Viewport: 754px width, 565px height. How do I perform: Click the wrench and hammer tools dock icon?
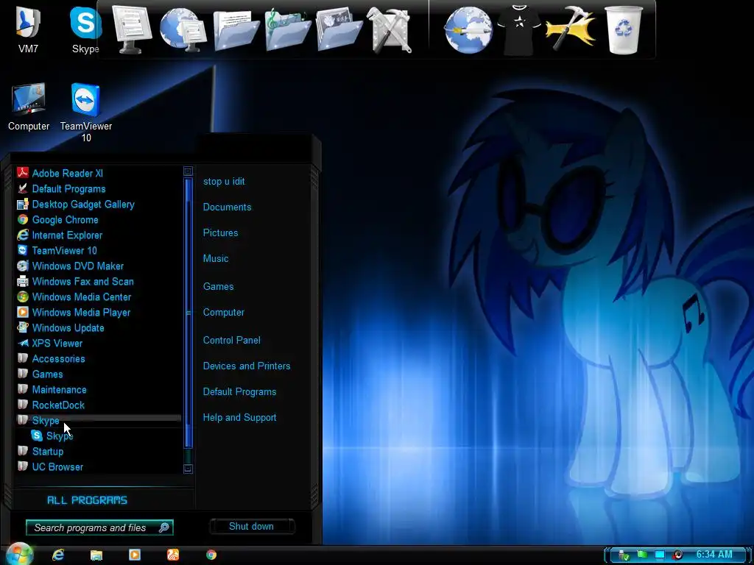[390, 29]
